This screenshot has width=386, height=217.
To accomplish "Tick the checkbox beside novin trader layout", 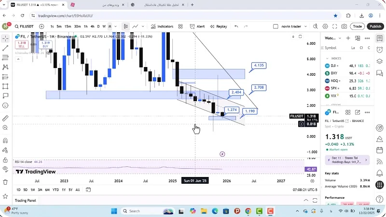I will click(x=276, y=27).
